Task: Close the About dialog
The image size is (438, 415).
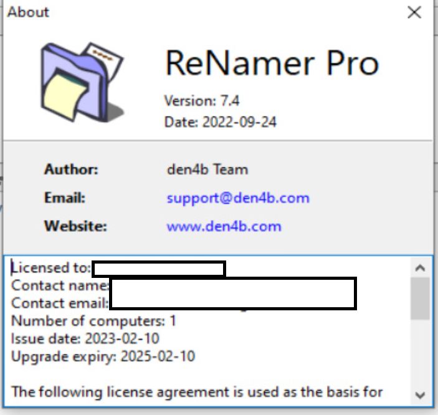Action: point(414,12)
